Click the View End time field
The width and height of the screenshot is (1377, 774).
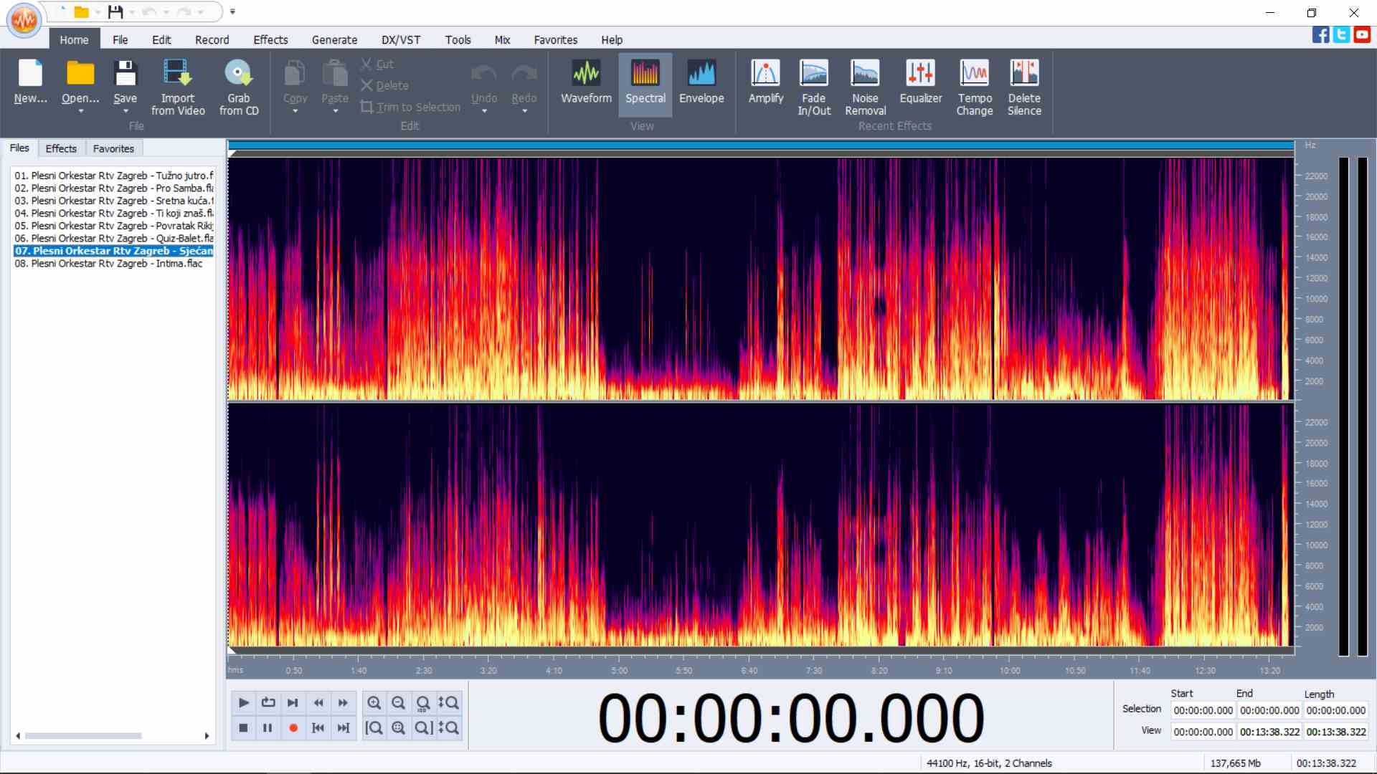pyautogui.click(x=1269, y=732)
